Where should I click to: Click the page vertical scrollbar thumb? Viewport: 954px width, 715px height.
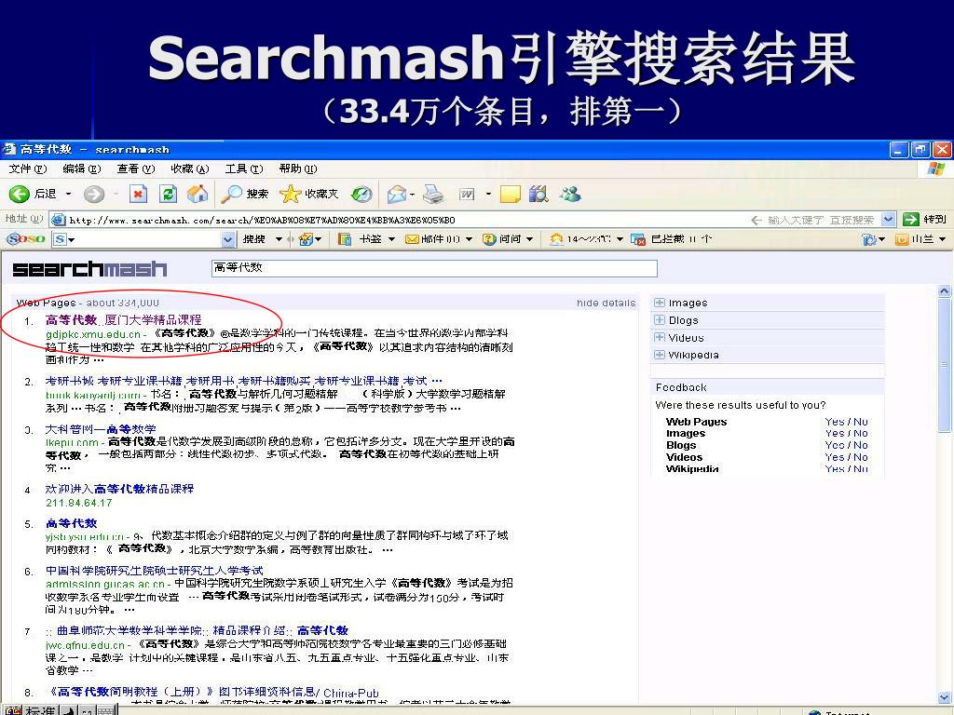945,365
